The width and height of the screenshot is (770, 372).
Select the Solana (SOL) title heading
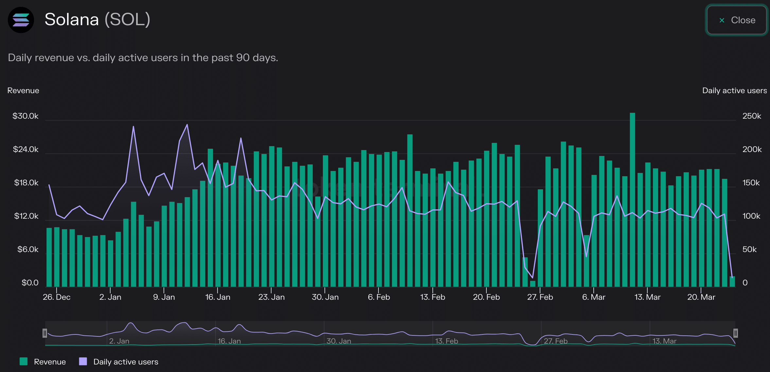[97, 20]
